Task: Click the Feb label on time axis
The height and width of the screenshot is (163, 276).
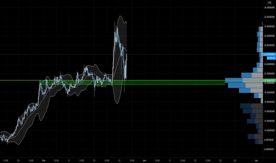Action: [x=44, y=161]
